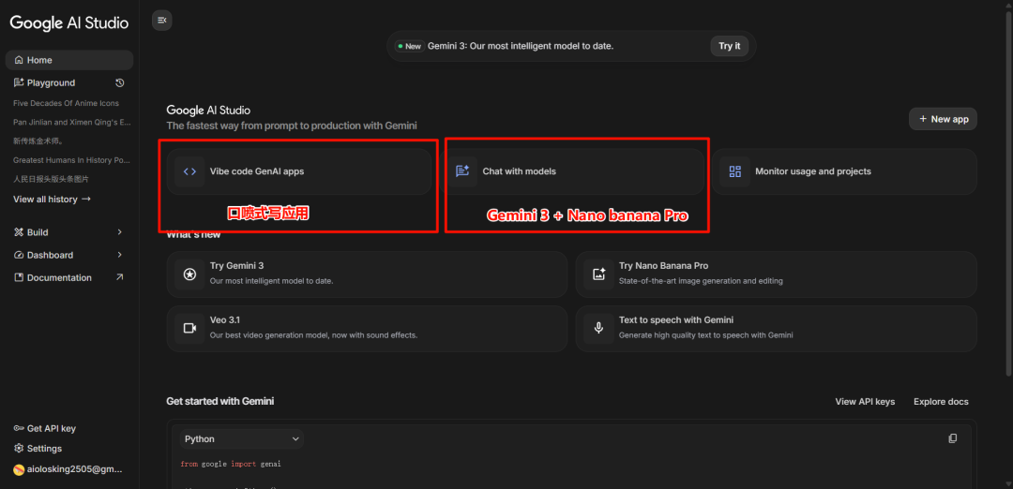Click the grid icon on Monitor usage card
This screenshot has width=1013, height=489.
pyautogui.click(x=735, y=171)
